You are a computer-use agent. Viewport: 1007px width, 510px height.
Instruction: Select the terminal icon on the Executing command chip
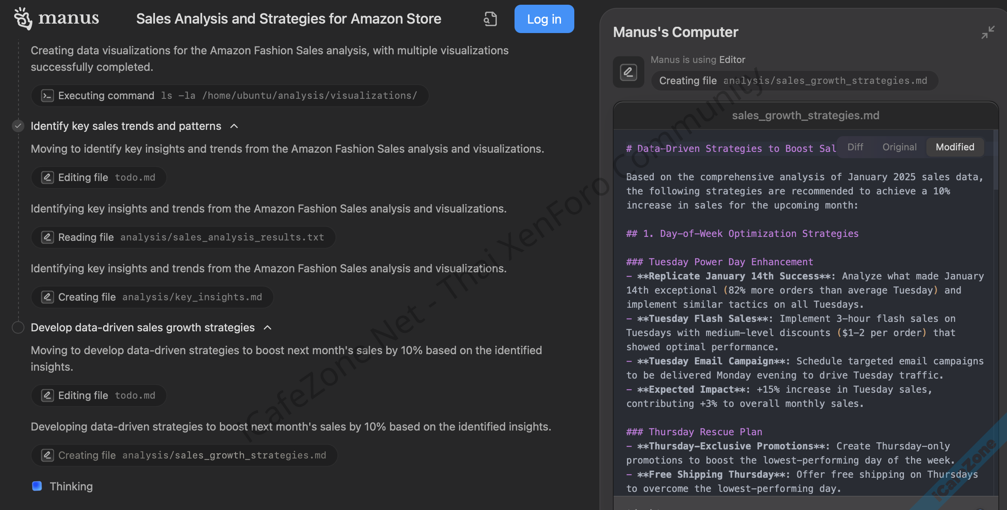[x=47, y=95]
